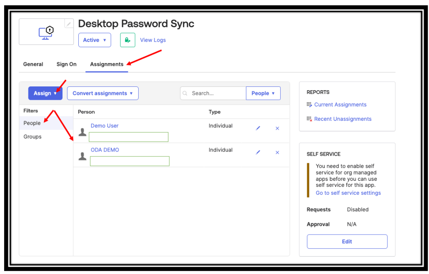Image resolution: width=429 pixels, height=274 pixels.
Task: Switch to the General tab
Action: coord(33,64)
